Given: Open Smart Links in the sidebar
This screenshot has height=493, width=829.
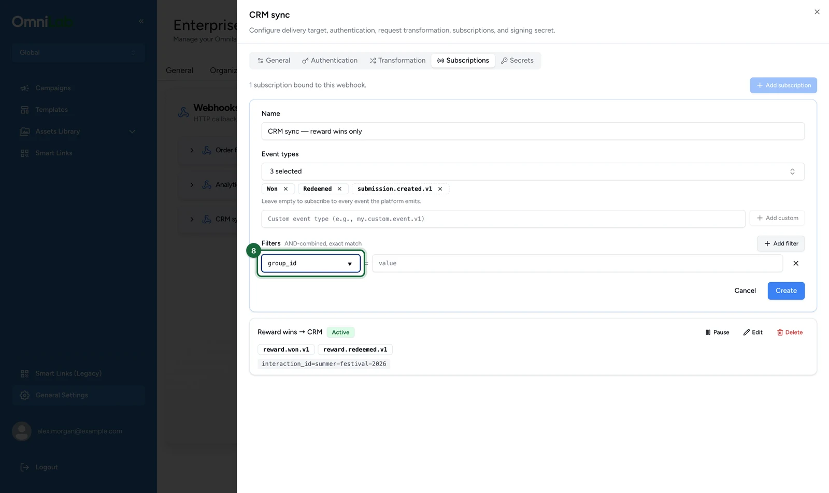Looking at the screenshot, I should (x=78, y=153).
